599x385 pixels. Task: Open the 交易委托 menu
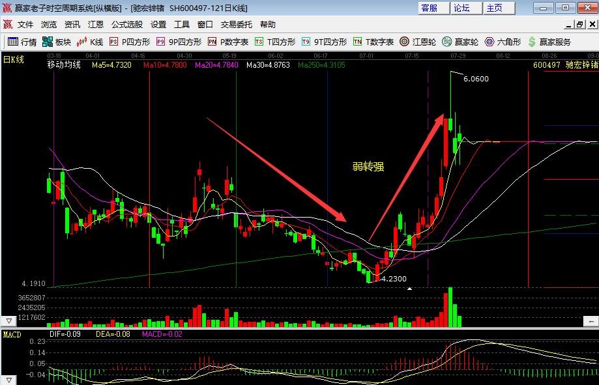237,25
